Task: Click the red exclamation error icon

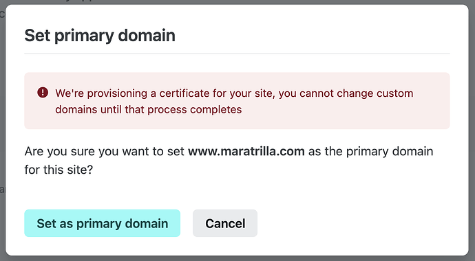Action: 43,93
